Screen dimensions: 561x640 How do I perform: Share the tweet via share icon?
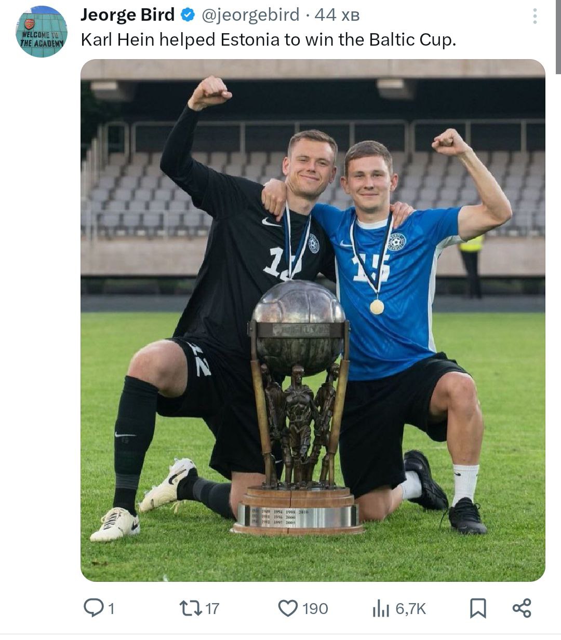pyautogui.click(x=522, y=608)
